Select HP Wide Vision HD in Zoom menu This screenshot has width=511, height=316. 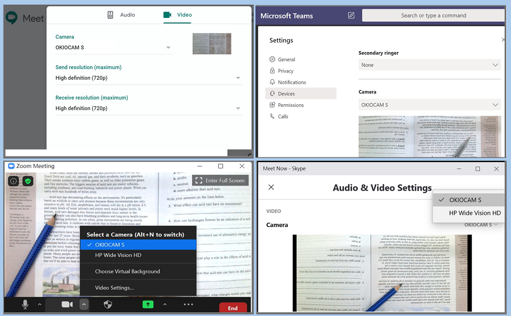click(138, 255)
